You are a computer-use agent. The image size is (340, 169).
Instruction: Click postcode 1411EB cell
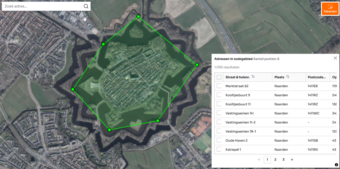[313, 86]
